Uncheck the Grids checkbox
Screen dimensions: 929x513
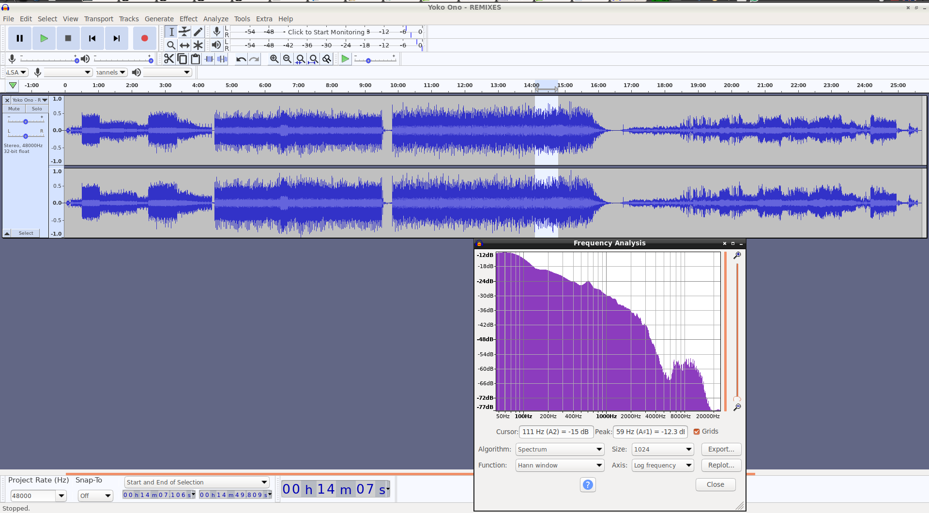[x=697, y=432]
